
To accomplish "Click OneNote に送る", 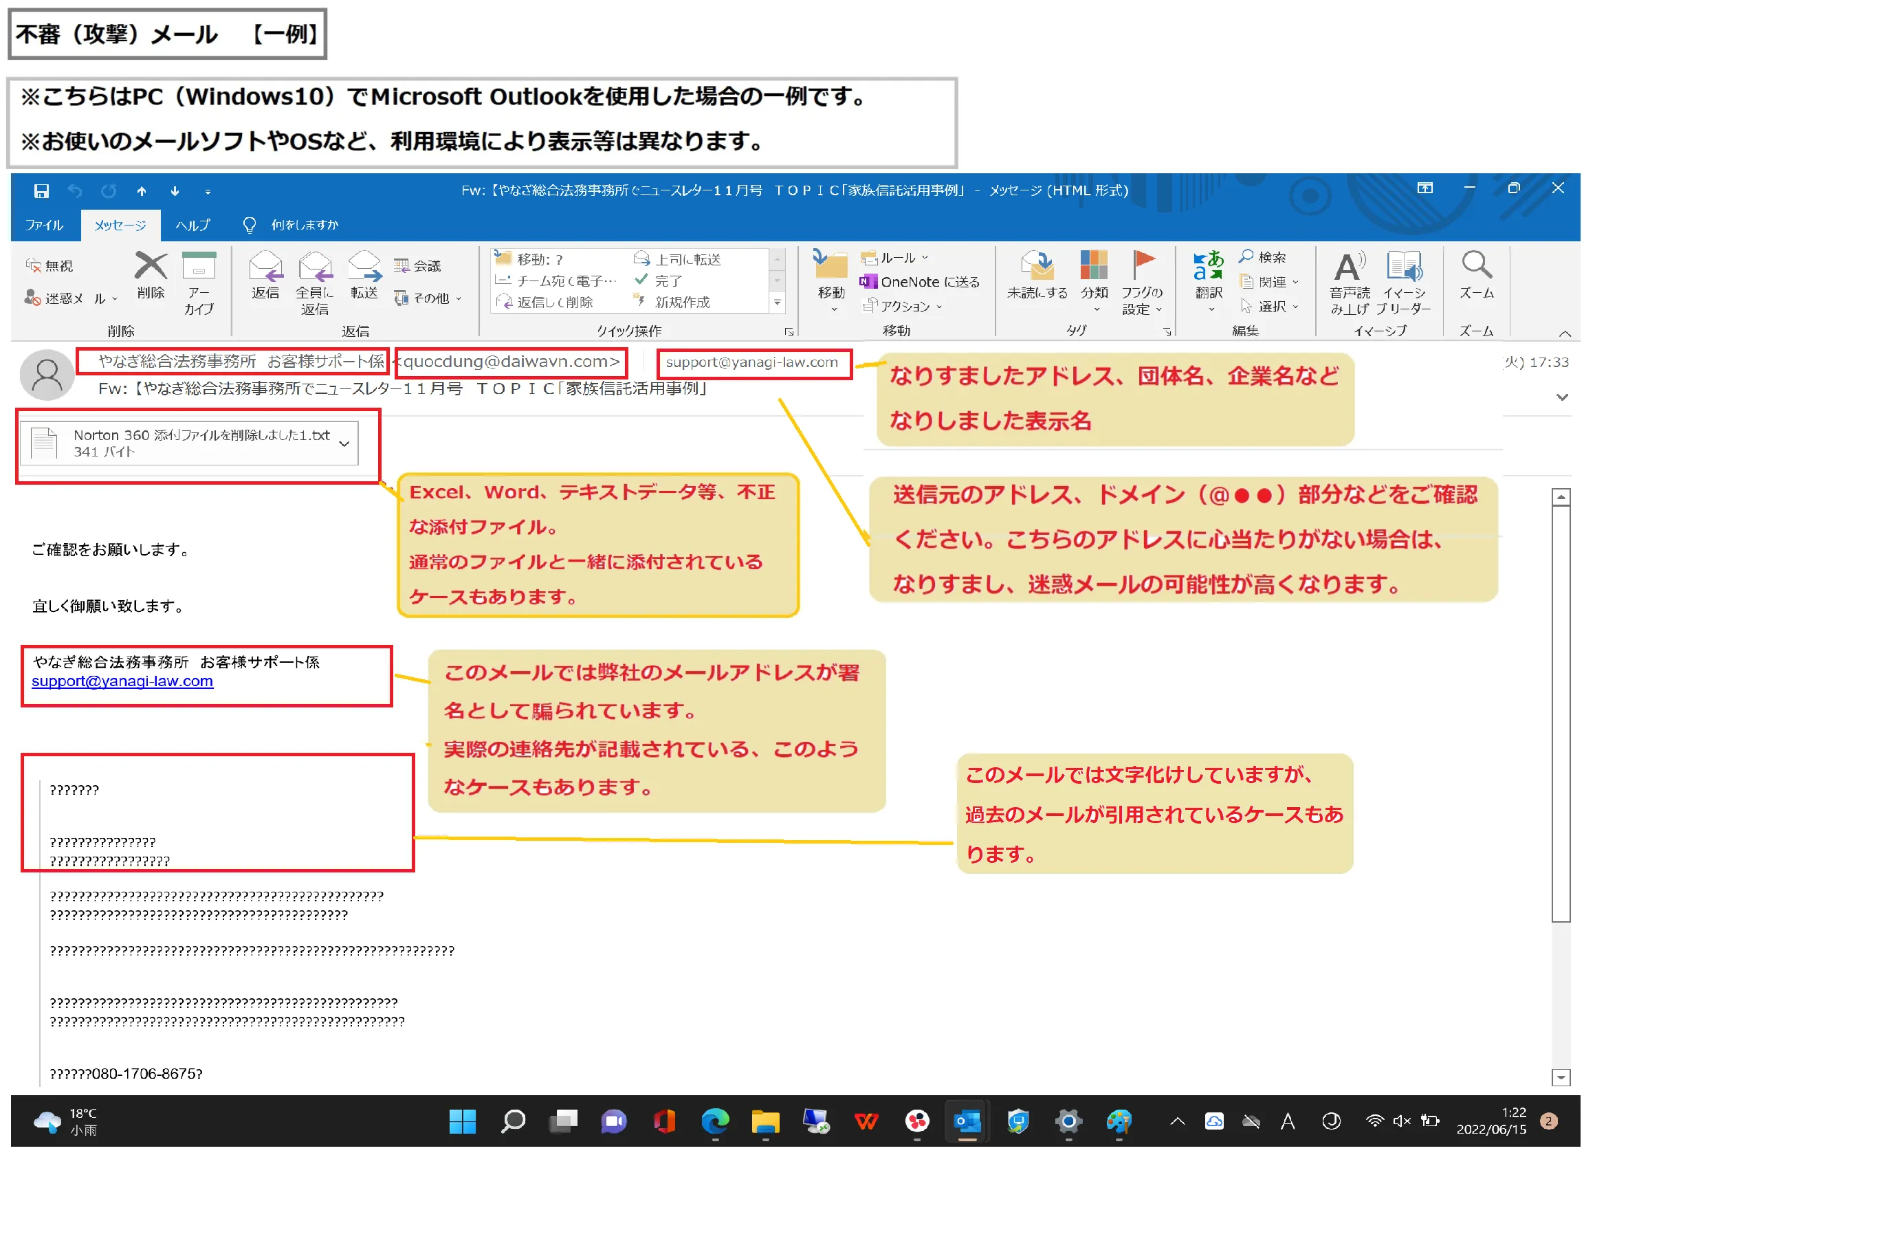I will [920, 281].
